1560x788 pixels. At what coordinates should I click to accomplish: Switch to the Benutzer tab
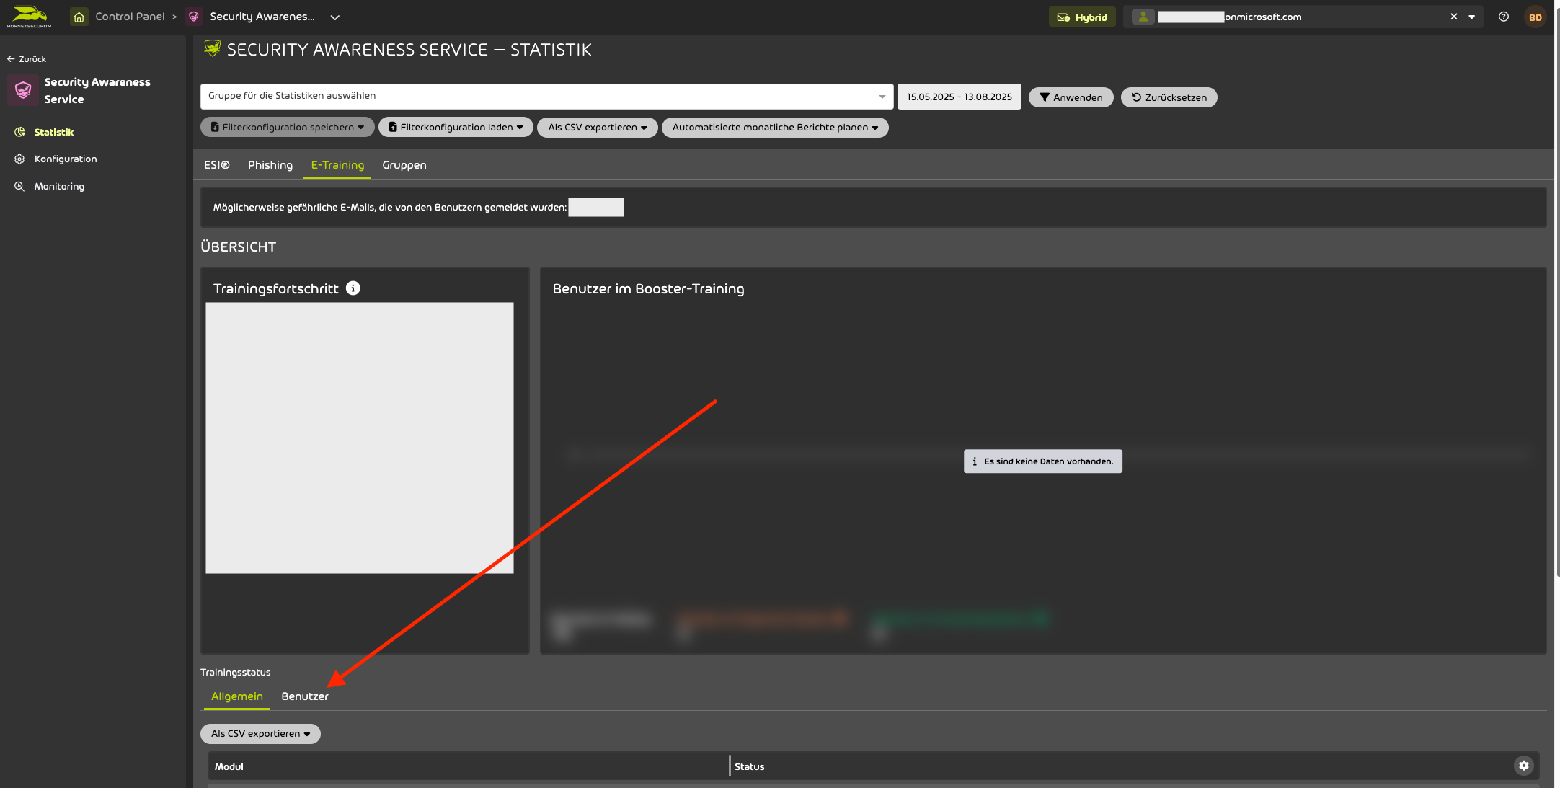click(305, 696)
